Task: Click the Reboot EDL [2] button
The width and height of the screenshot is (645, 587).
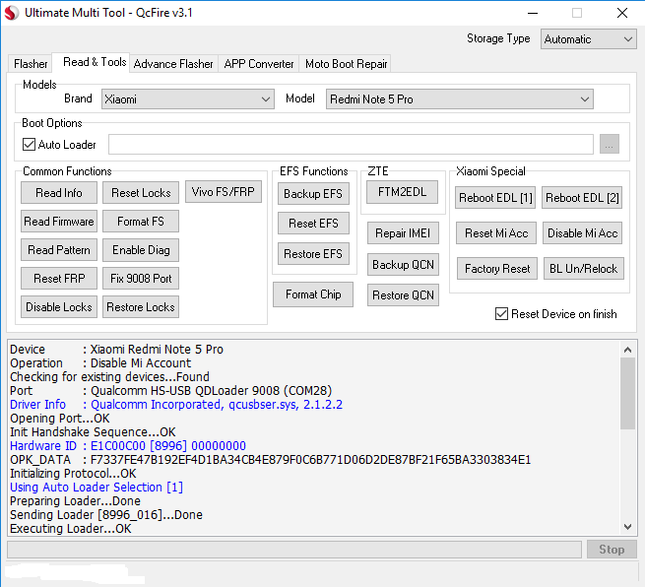Action: tap(582, 198)
